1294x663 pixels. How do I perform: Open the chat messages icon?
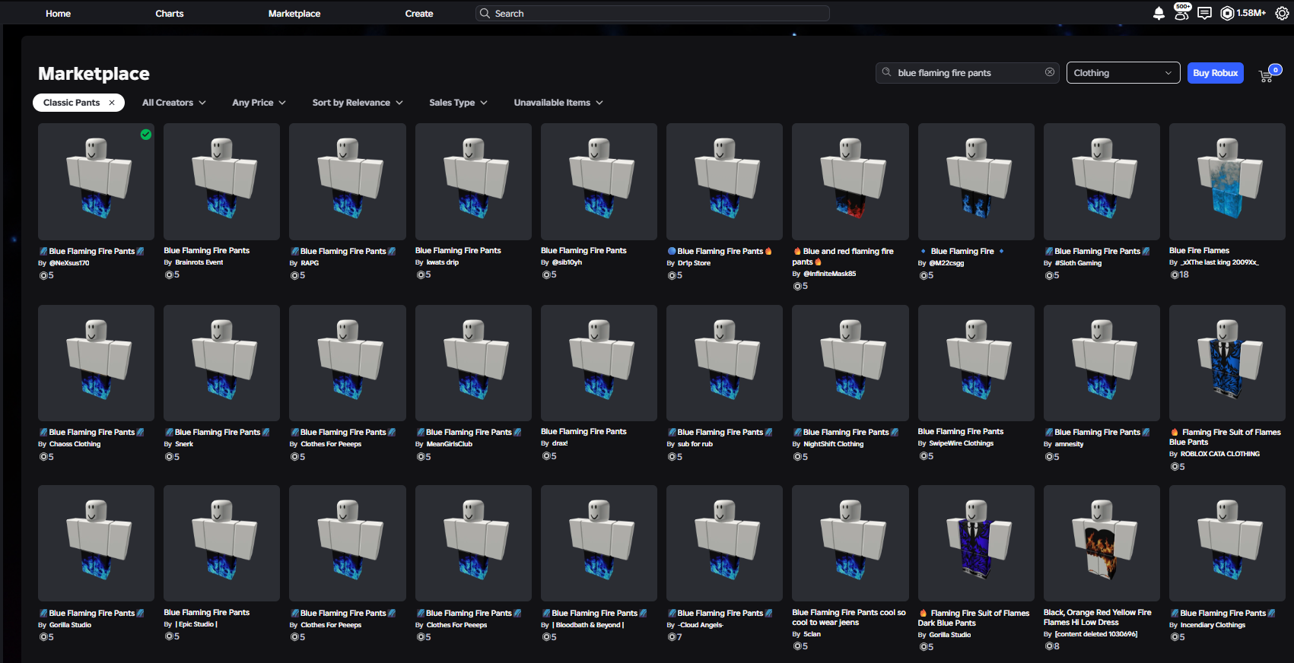pyautogui.click(x=1204, y=13)
